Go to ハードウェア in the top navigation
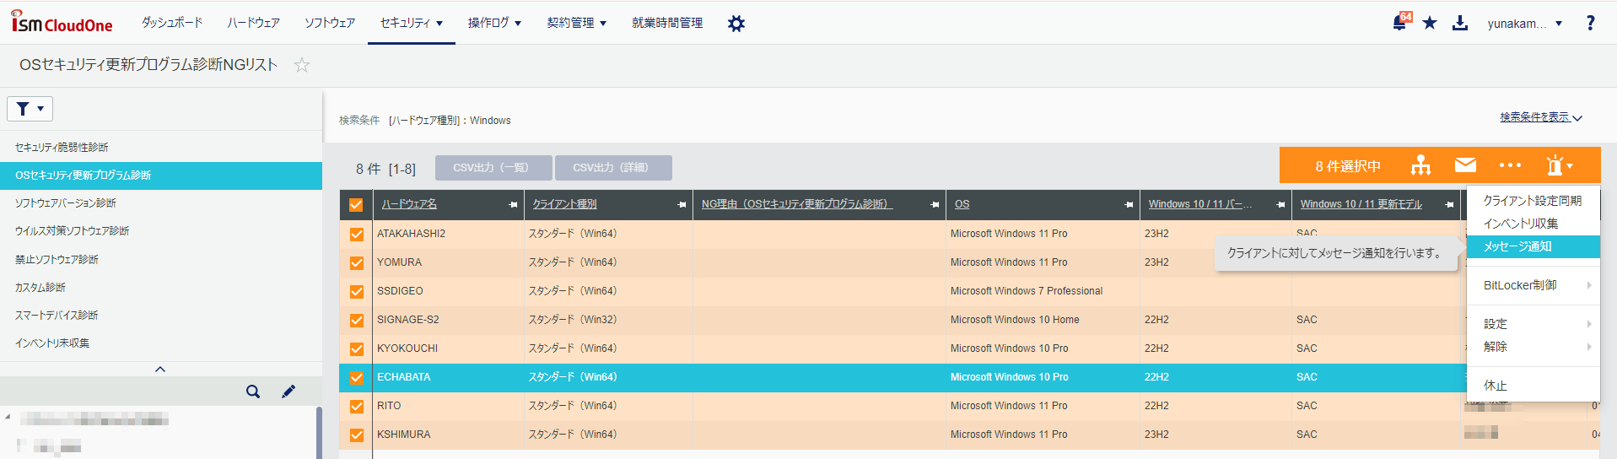 point(253,23)
